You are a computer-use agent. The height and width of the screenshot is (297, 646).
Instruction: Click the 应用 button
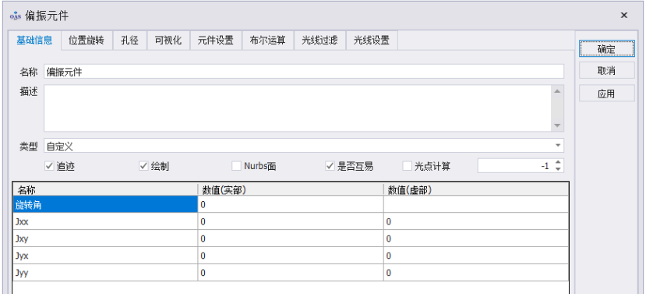click(x=606, y=94)
